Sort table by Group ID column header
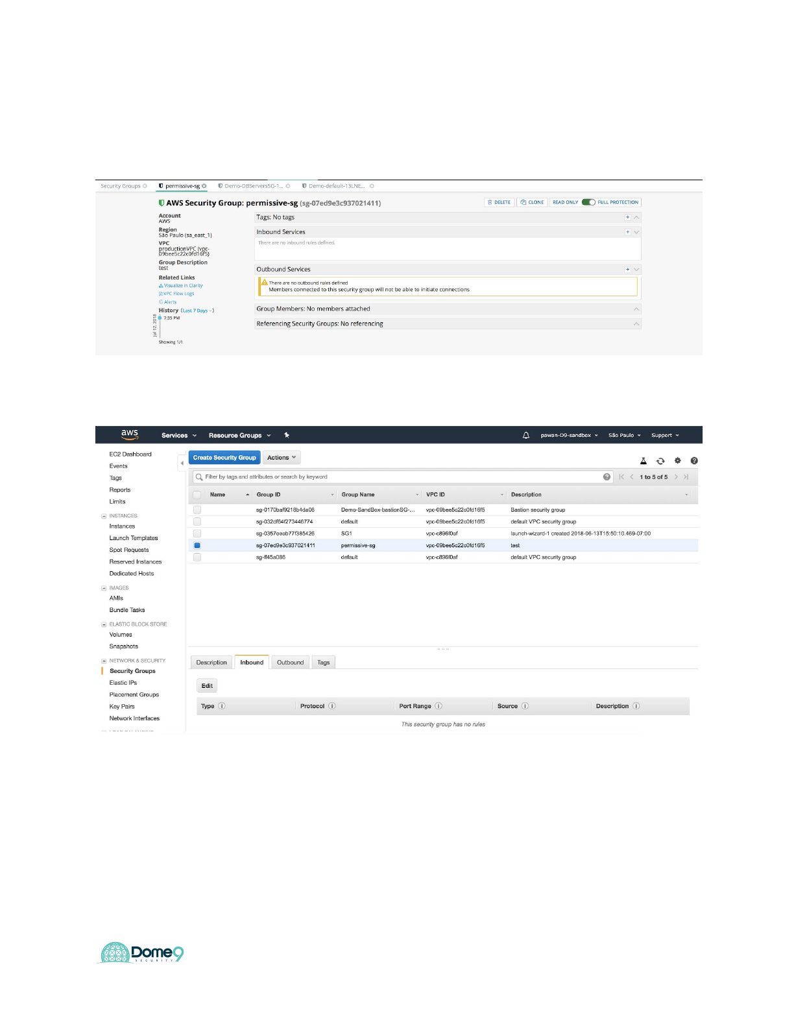 [x=269, y=495]
